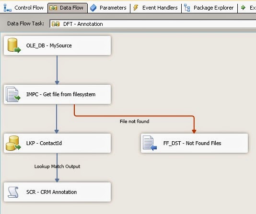Viewport: 256px width, 214px height.
Task: Click the green arrow execution tab icon
Action: (x=243, y=8)
